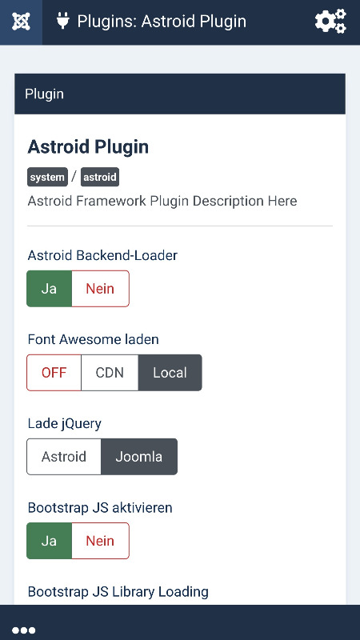
Task: Choose Joomla for Lade jQuery
Action: [139, 457]
